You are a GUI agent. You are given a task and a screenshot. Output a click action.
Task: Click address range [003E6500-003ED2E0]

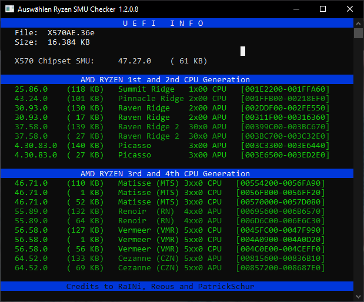[x=285, y=155]
